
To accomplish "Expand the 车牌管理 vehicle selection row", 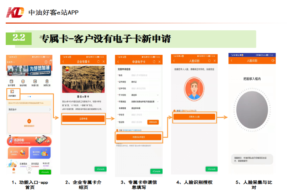I will coord(158,108).
